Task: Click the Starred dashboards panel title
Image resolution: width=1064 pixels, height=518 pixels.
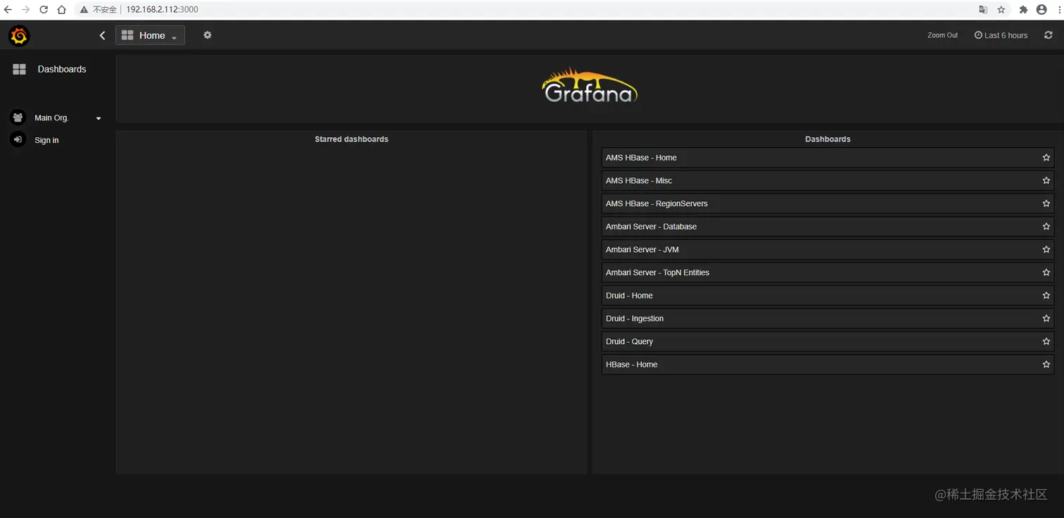Action: click(x=351, y=139)
